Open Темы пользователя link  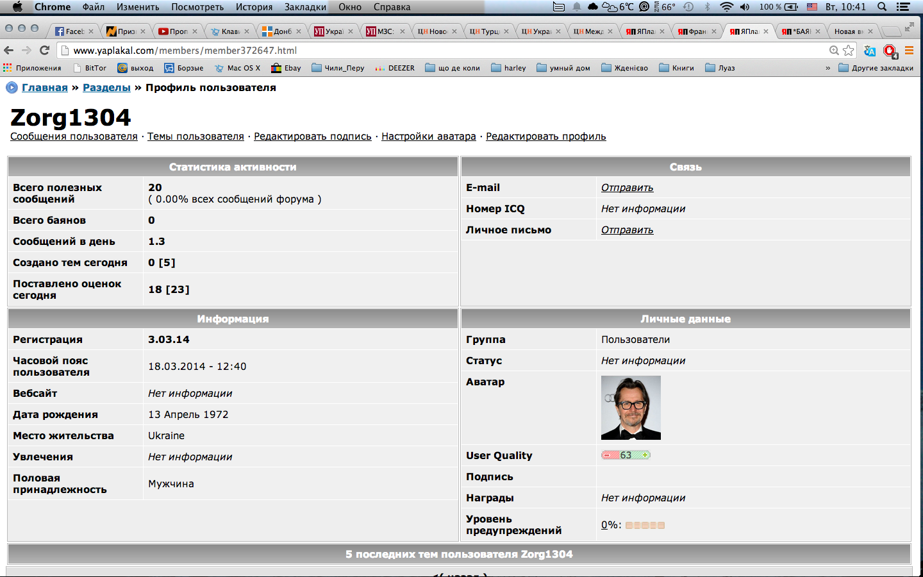click(195, 137)
